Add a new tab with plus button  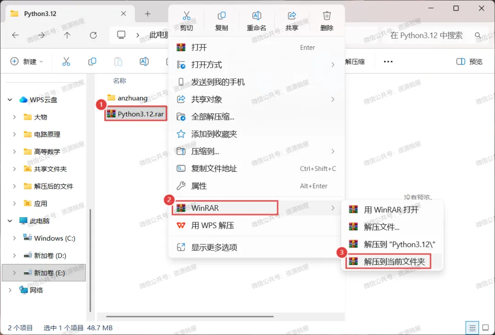[148, 14]
